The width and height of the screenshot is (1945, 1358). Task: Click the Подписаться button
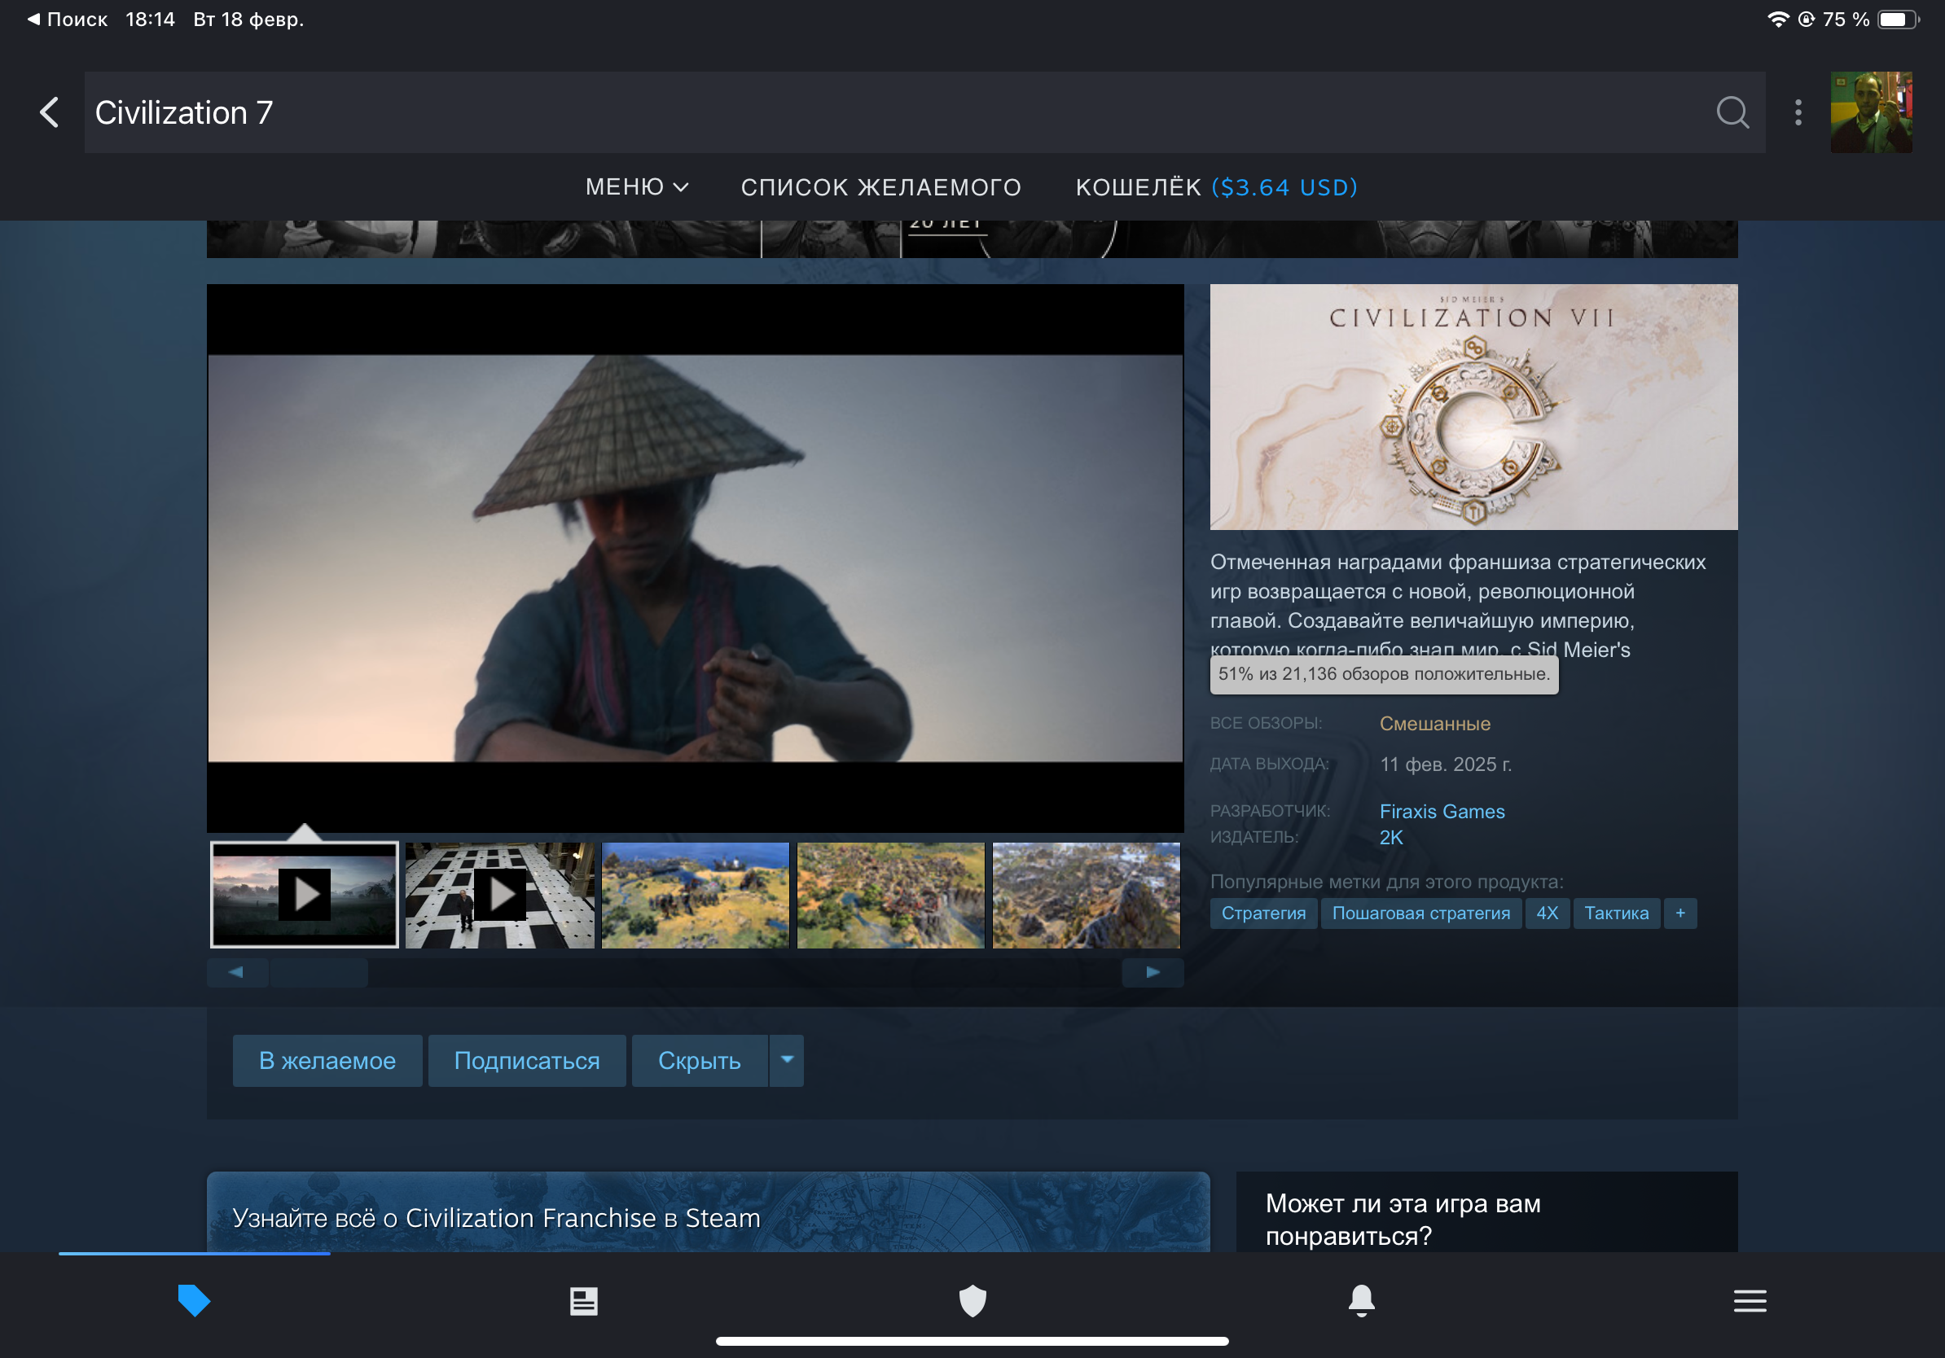click(526, 1060)
